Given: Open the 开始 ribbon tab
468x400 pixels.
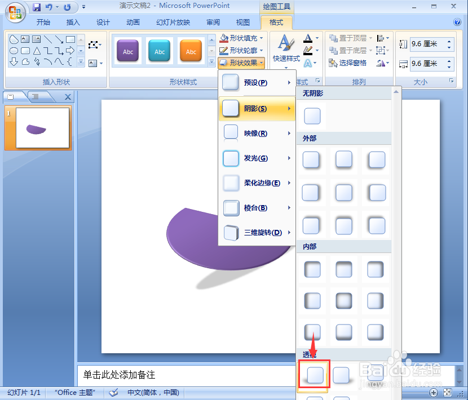Looking at the screenshot, I should 43,23.
